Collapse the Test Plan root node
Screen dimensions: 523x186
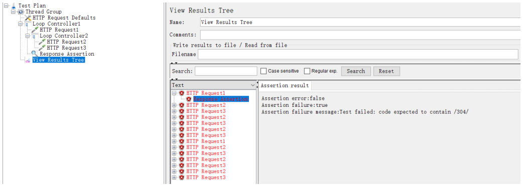(6, 6)
